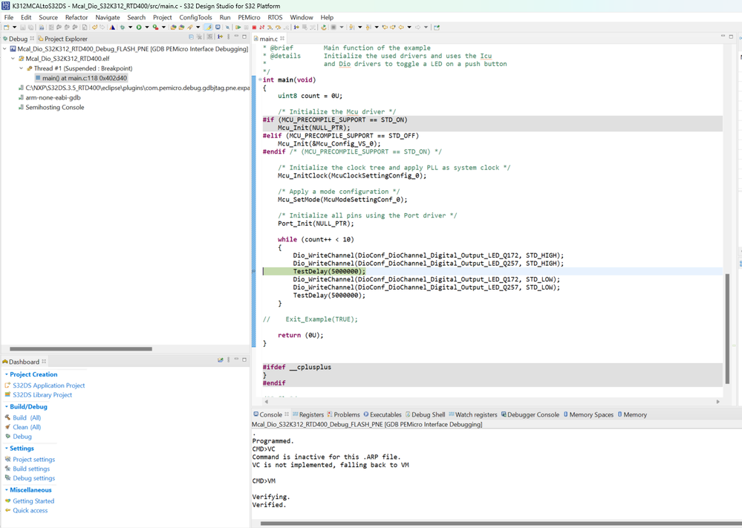The width and height of the screenshot is (742, 528).
Task: Open Back navigation history dropdown
Action: point(409,27)
